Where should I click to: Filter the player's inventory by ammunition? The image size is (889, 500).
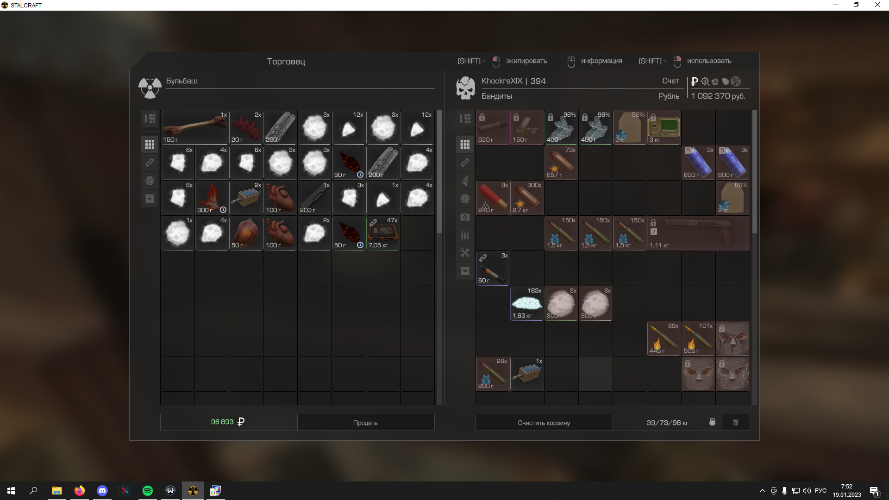[465, 235]
